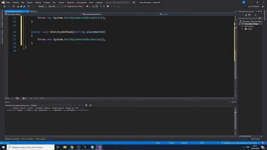Click the navigate backward toolbar icon

tap(4, 7)
